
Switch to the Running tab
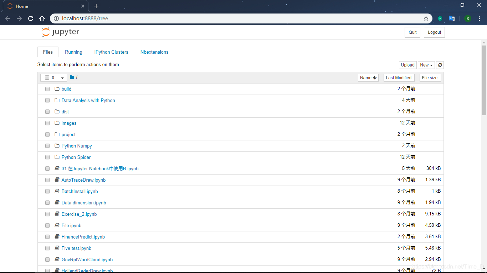pyautogui.click(x=73, y=52)
